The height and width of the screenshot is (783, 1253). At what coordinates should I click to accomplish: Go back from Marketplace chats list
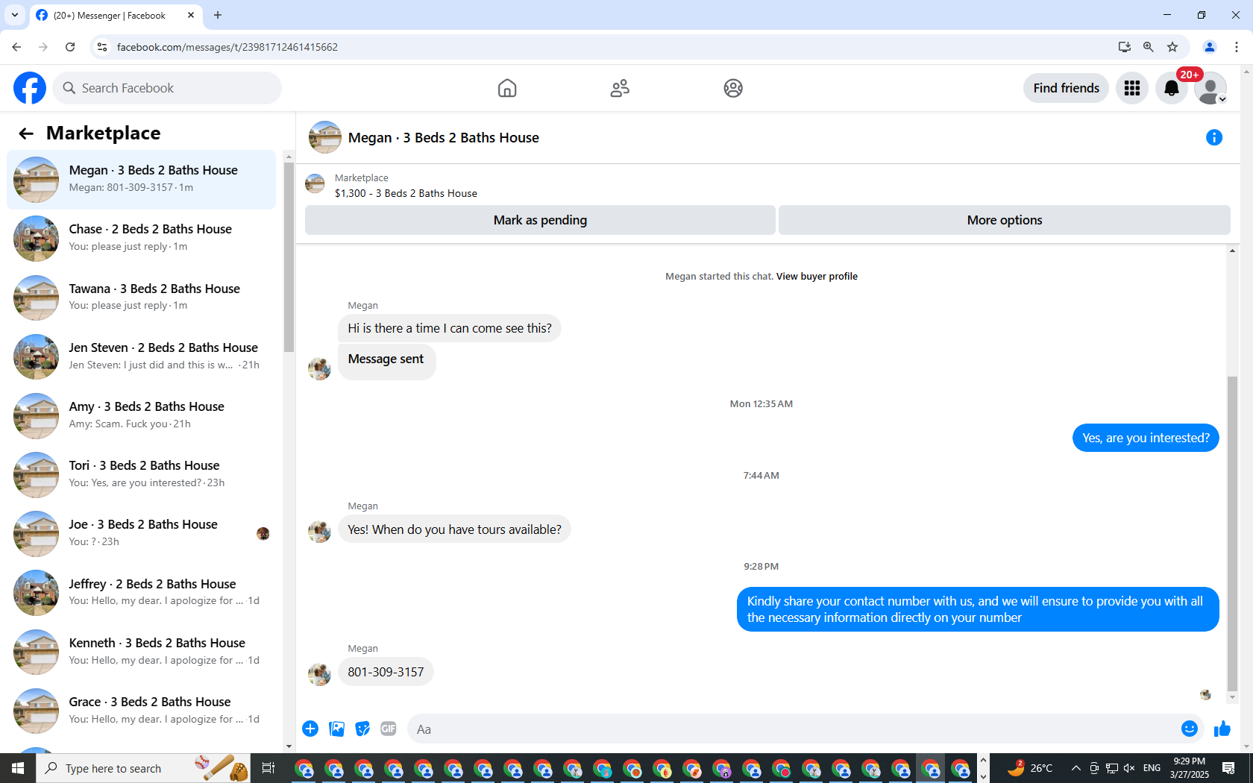point(26,133)
